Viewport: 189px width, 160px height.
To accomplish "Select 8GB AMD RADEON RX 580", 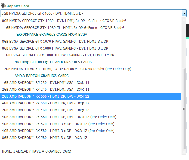I will (x=91, y=137).
